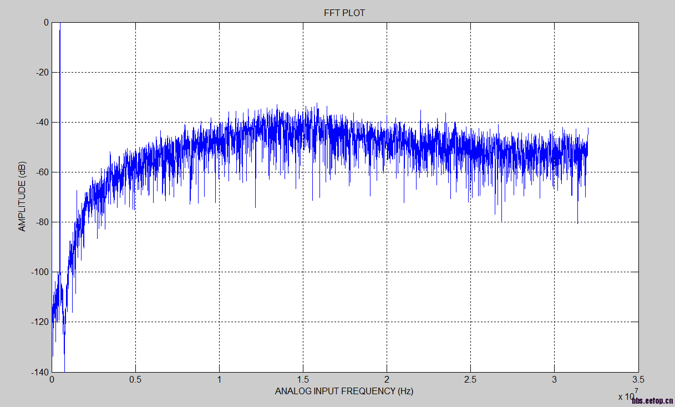Click the x 10^7 axis exponent label
Viewport: 675px width, 407px height.
tap(628, 394)
